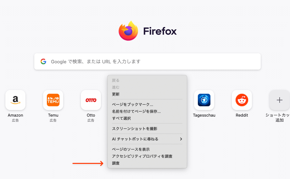Viewport: 290px width, 179px height.
Task: Click the plus tile to add shortcut
Action: tap(279, 100)
